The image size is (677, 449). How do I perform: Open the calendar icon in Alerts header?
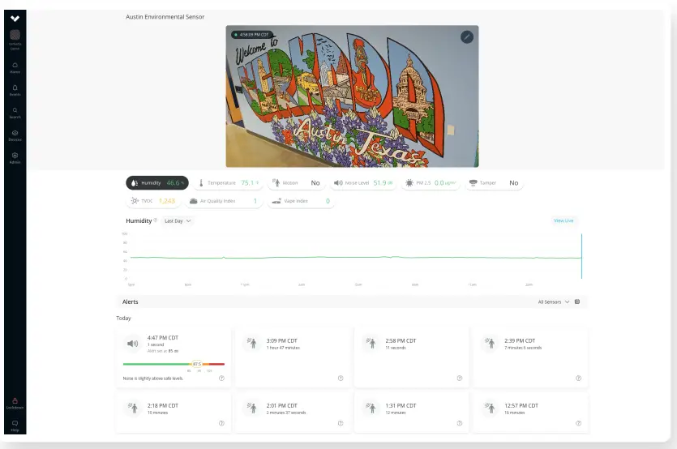(x=577, y=301)
